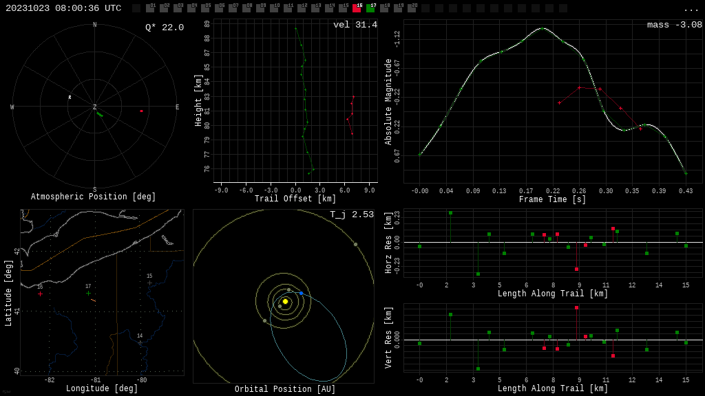
Task: Click station box labeled 08
Action: point(246,8)
